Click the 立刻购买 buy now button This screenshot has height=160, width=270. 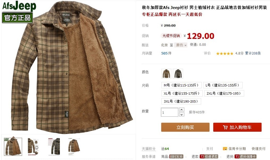pyautogui.click(x=185, y=127)
